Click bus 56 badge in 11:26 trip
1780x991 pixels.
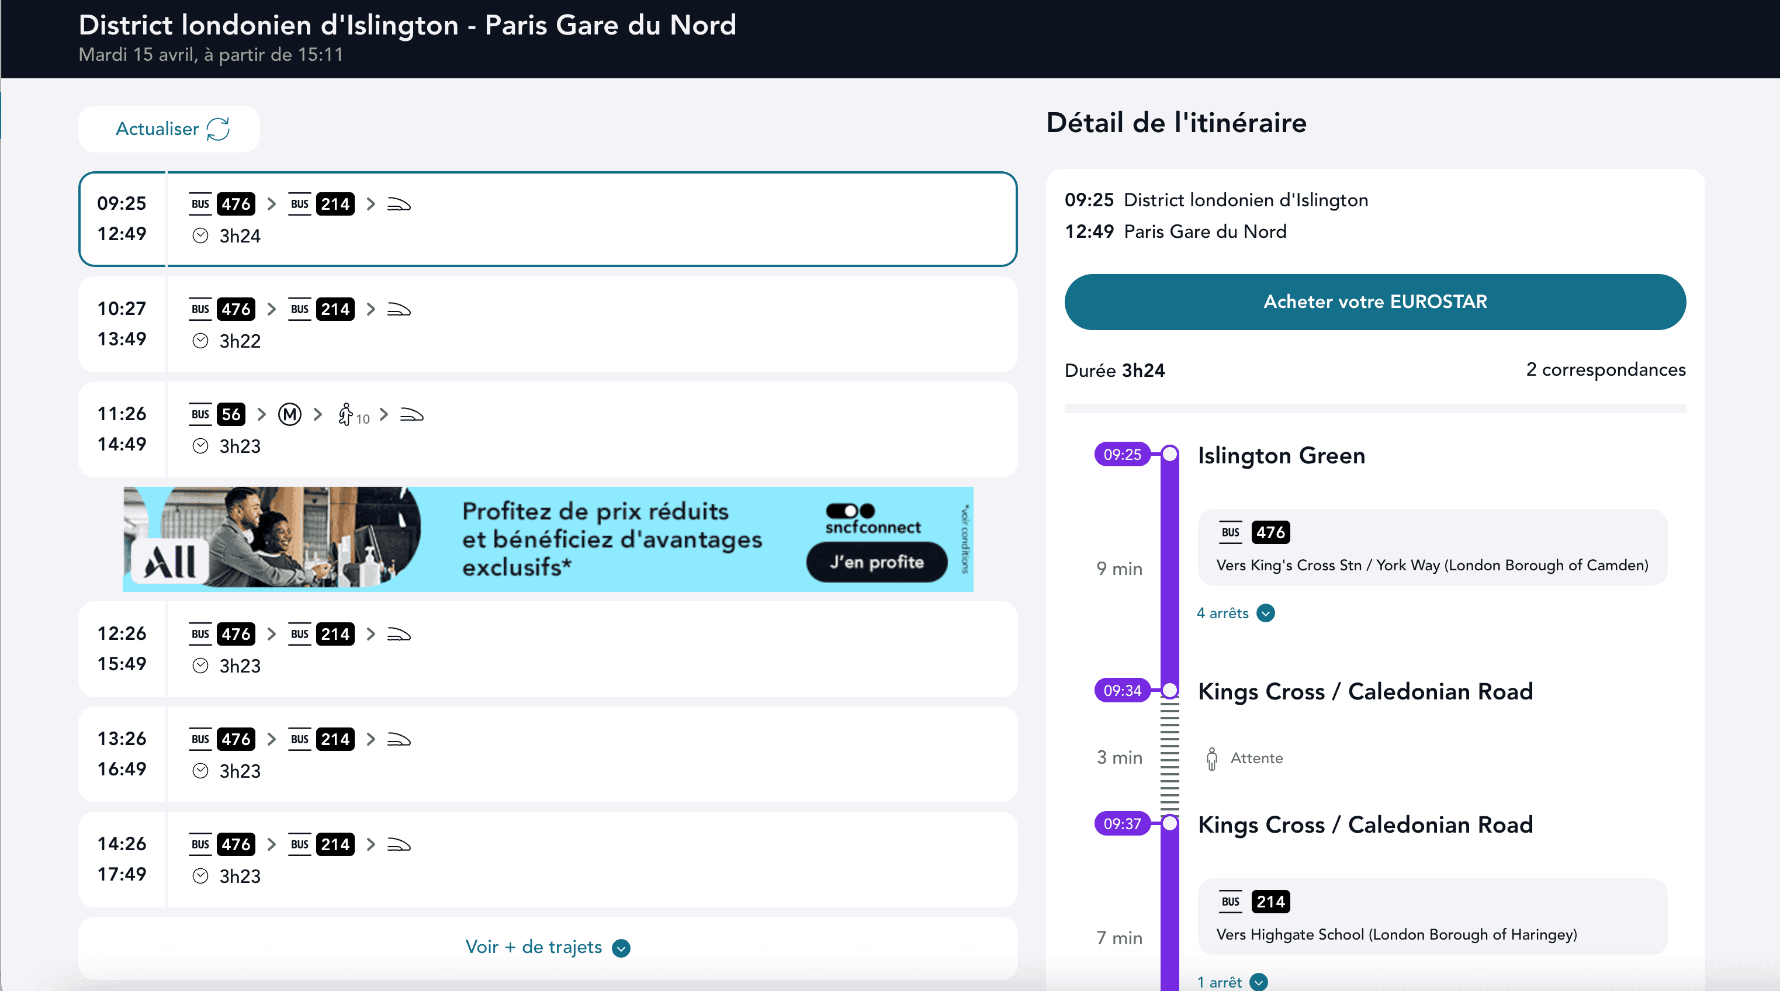[x=231, y=415]
